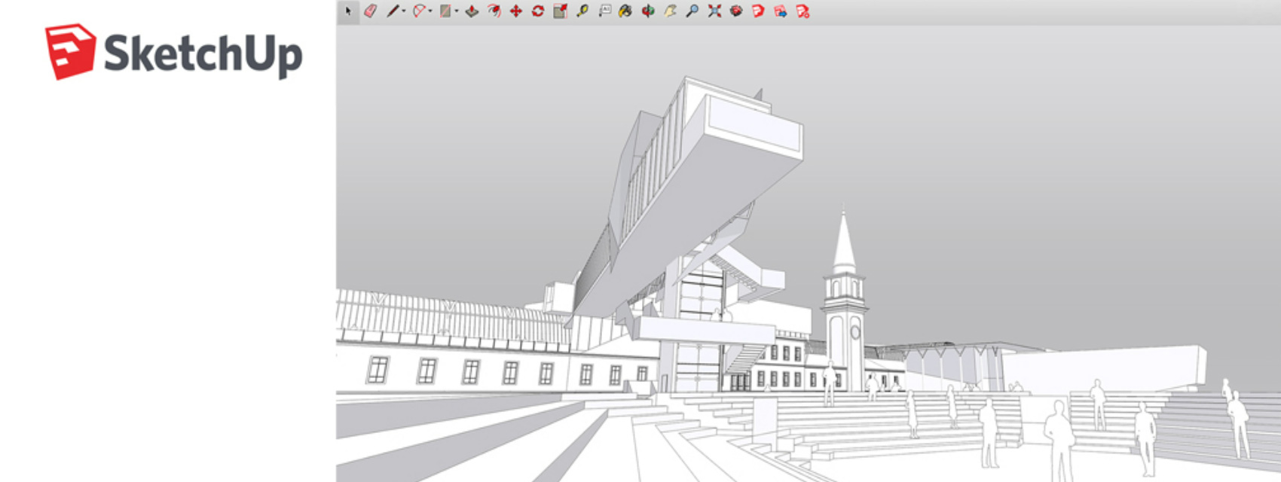Click the SketchUp logo

click(x=173, y=52)
